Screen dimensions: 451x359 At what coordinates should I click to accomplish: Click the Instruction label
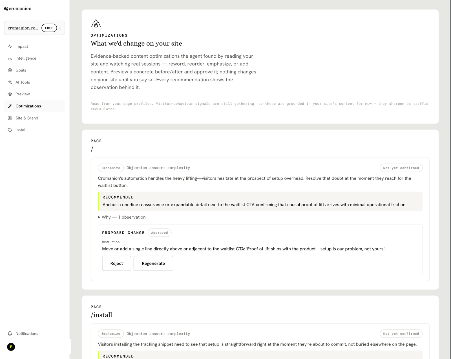111,242
